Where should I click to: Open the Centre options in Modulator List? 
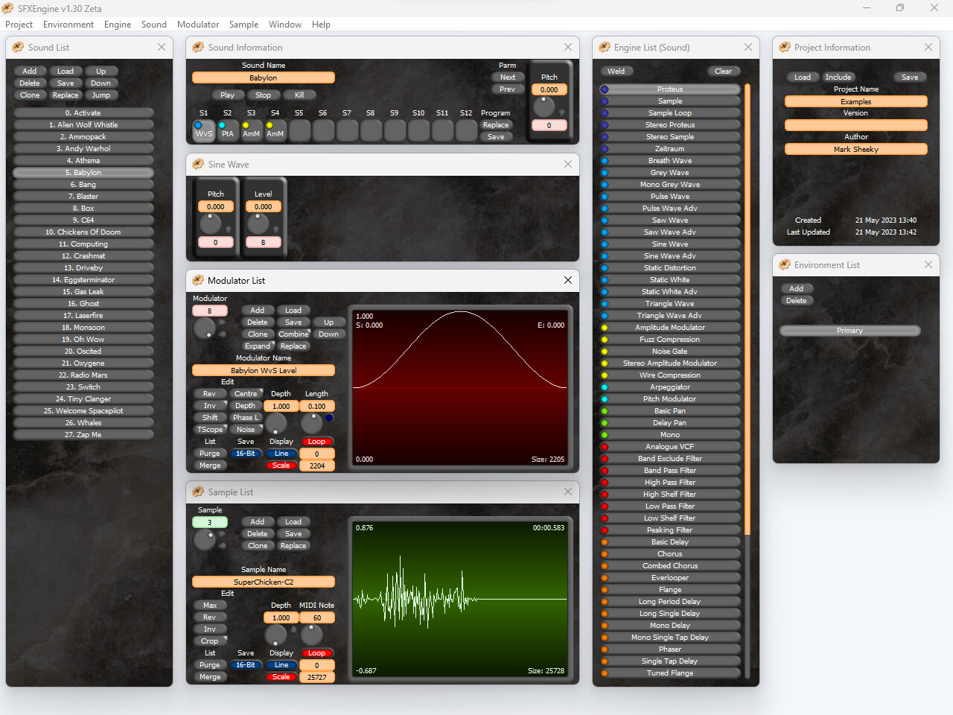(246, 393)
